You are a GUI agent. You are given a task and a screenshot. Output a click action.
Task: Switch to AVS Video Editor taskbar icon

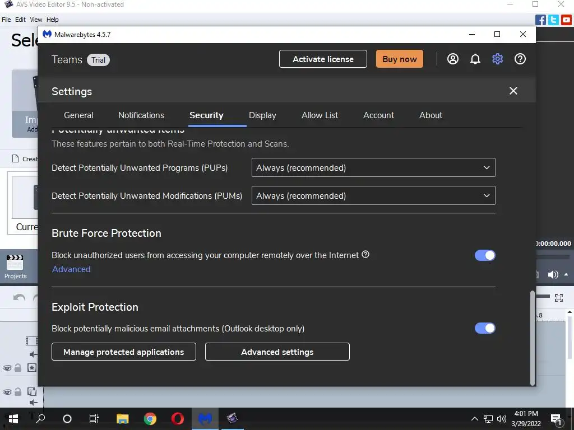[x=232, y=419]
